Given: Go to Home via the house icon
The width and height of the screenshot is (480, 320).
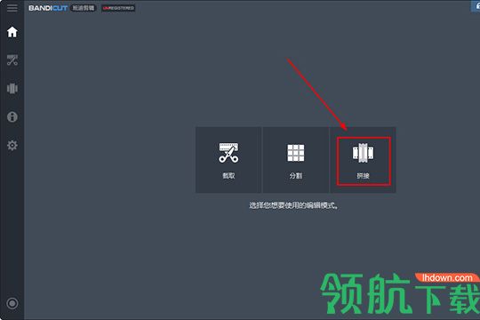Looking at the screenshot, I should click(x=12, y=32).
